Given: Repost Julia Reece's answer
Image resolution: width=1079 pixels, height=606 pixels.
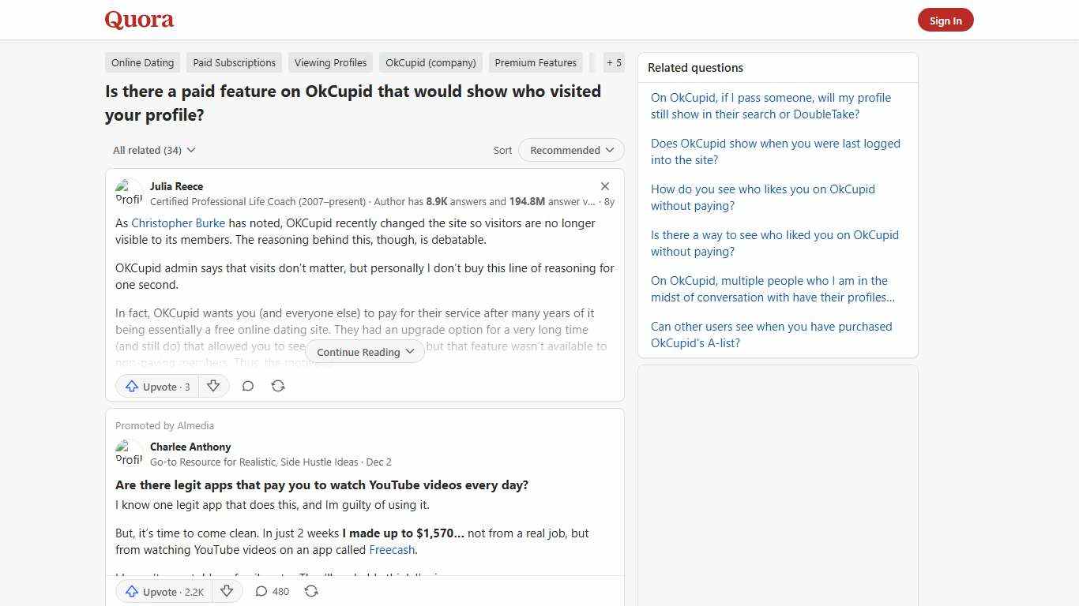Looking at the screenshot, I should tap(277, 386).
